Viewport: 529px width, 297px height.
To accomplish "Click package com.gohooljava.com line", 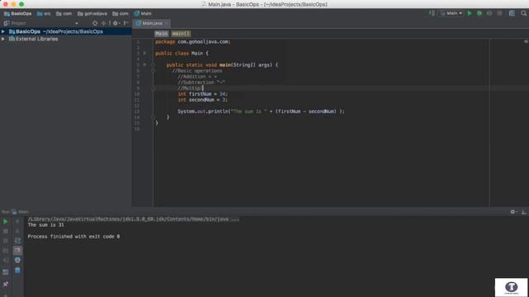I will 193,42.
